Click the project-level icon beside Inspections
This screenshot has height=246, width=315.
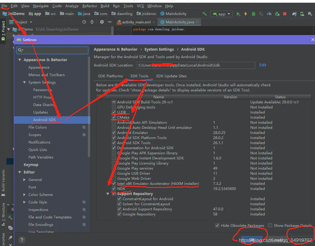pos(84,209)
